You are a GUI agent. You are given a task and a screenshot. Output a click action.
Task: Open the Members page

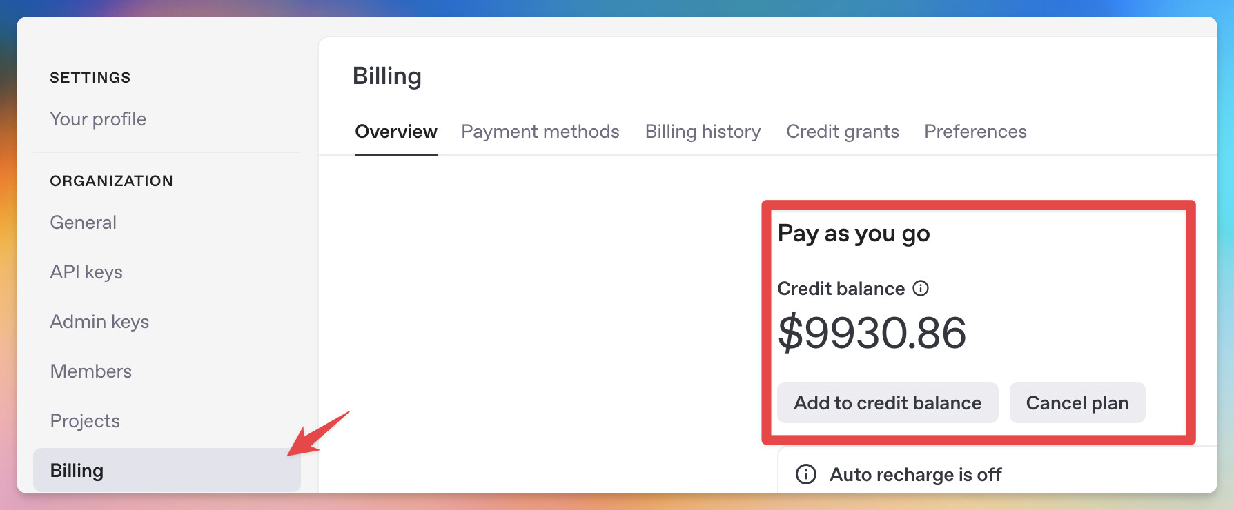(x=91, y=371)
